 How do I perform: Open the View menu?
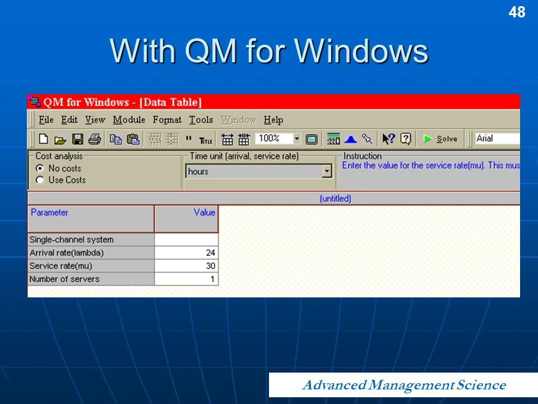(x=95, y=120)
